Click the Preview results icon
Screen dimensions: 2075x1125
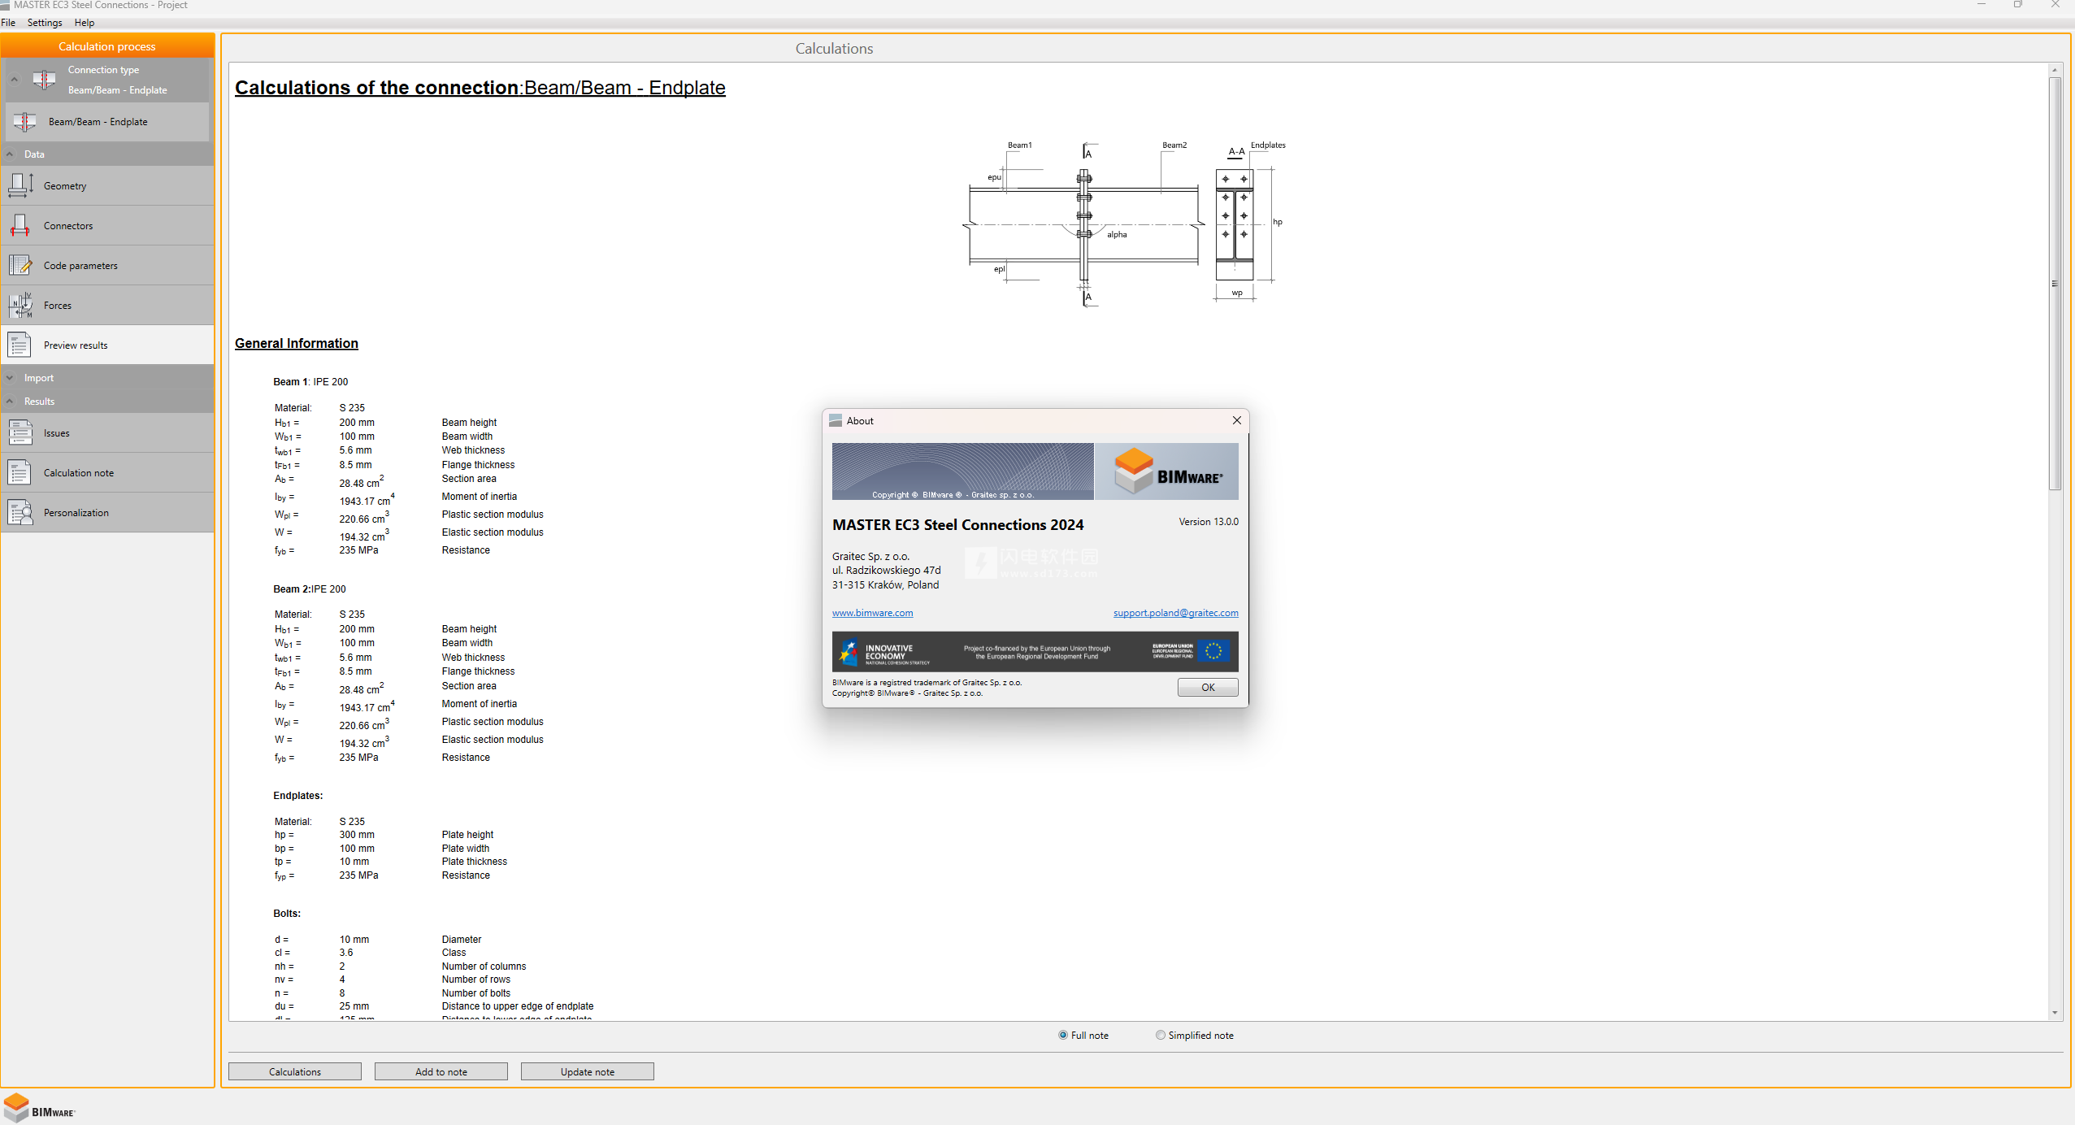tap(20, 345)
